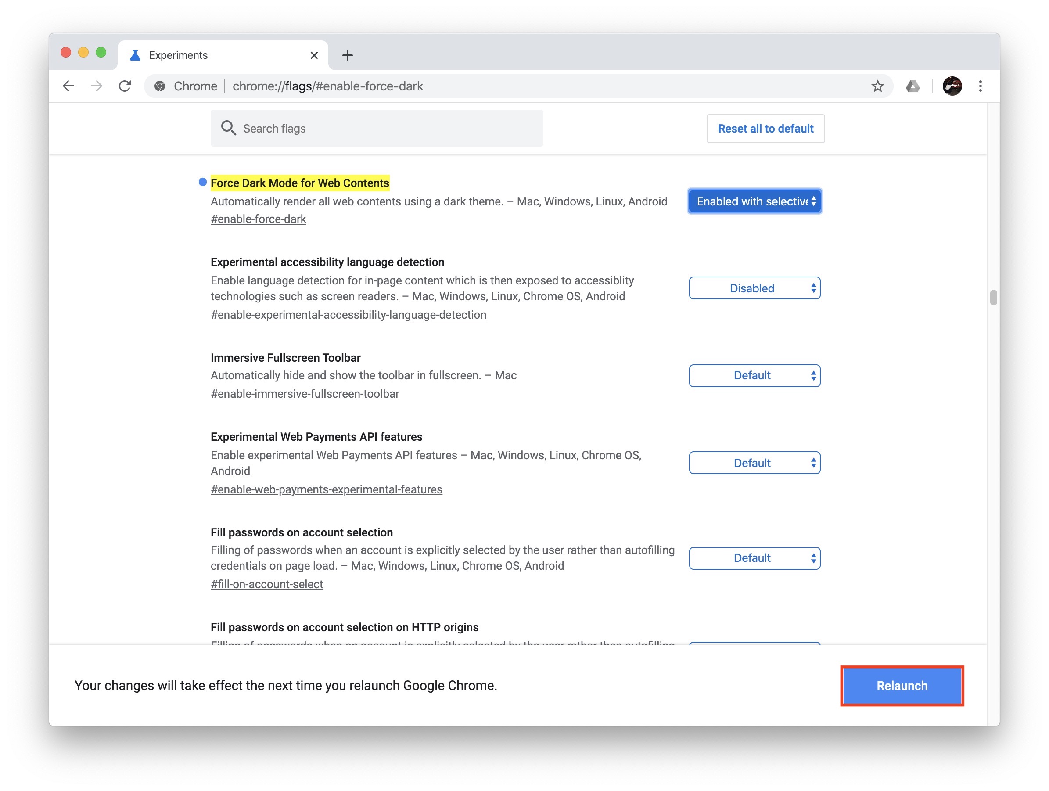The width and height of the screenshot is (1049, 791).
Task: Open Force Dark Mode dropdown
Action: pos(754,201)
